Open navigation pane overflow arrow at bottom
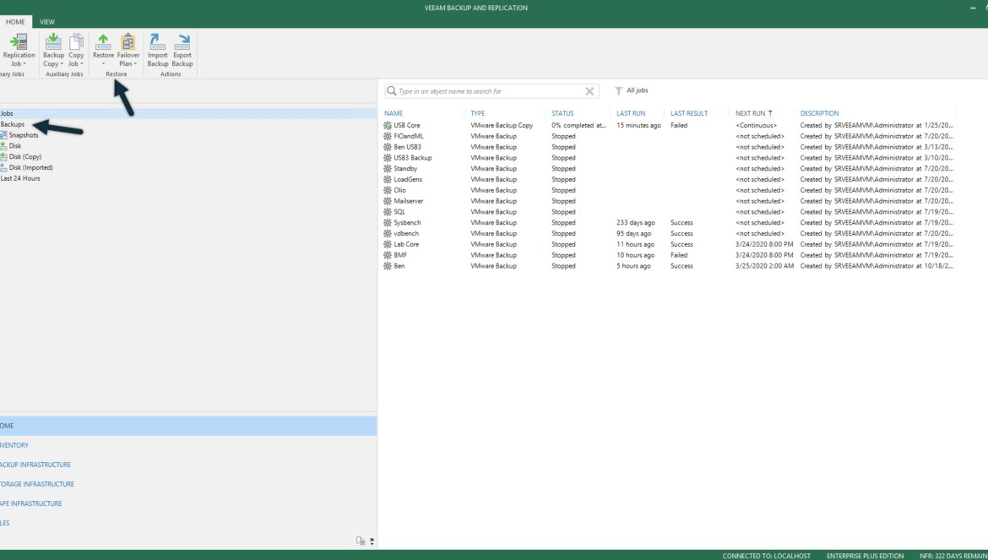 [372, 541]
